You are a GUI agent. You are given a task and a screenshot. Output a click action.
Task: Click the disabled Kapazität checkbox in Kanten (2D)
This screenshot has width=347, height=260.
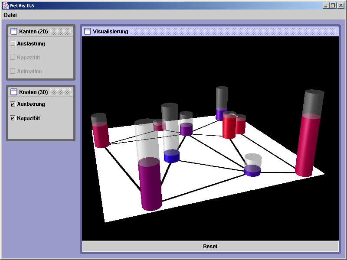(x=13, y=58)
